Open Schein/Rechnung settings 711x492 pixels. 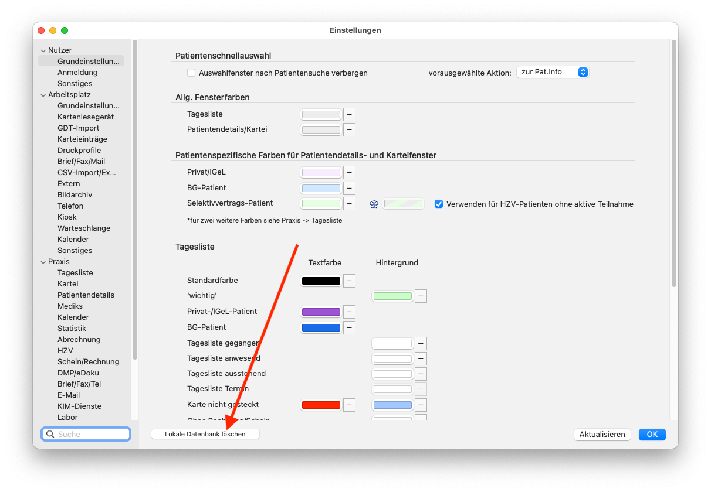coord(89,362)
